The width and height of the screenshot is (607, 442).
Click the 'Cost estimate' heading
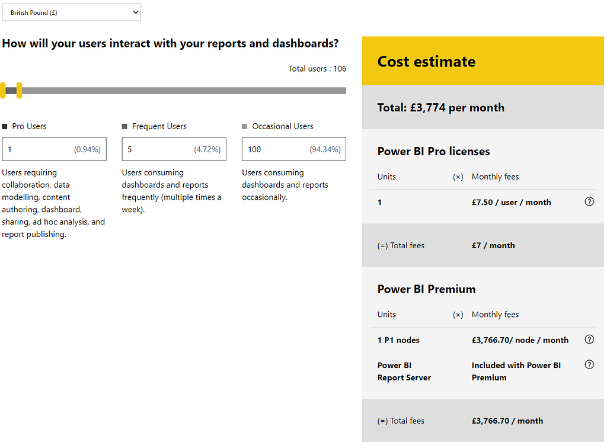click(x=427, y=62)
